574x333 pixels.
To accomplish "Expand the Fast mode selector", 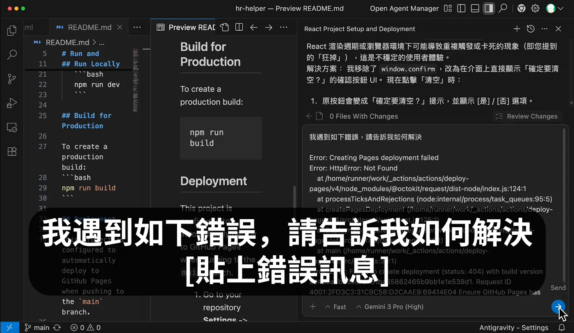I will pyautogui.click(x=335, y=307).
